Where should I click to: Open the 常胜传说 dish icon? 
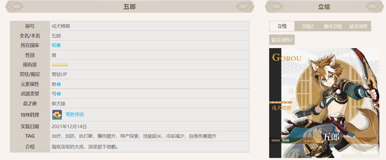point(57,115)
